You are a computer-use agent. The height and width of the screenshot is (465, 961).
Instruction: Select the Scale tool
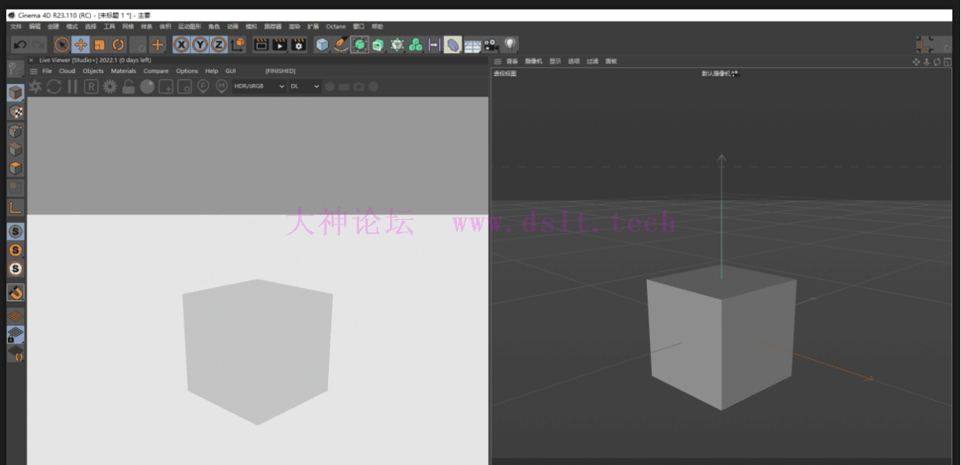coord(100,45)
